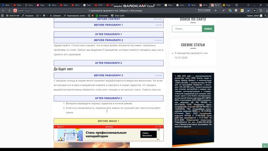Screen dimensions: 268x151
Task: Open the Настроить customizer link
Action: click(28, 16)
